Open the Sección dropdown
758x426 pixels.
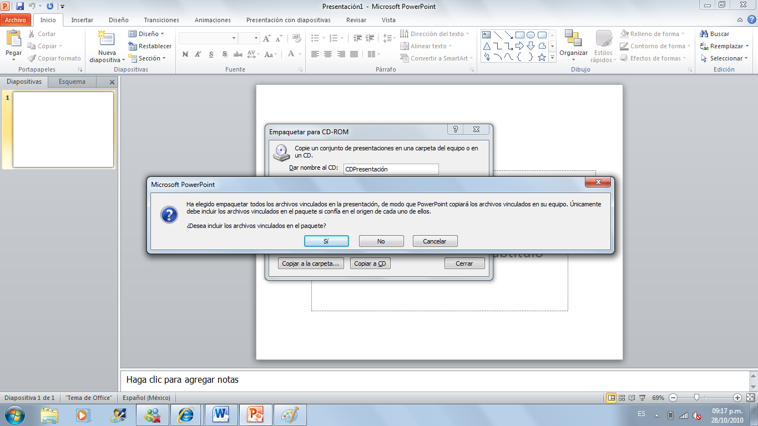[147, 58]
